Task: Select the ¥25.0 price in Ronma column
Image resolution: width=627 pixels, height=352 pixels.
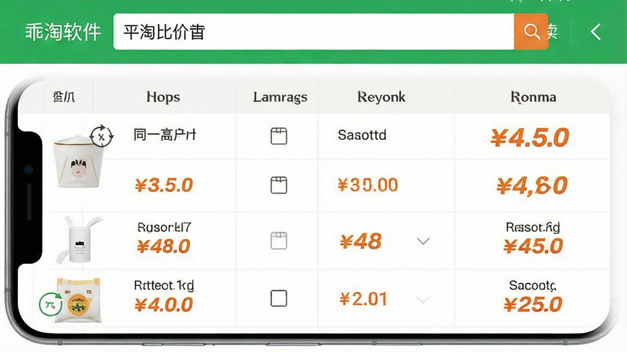Action: 533,305
